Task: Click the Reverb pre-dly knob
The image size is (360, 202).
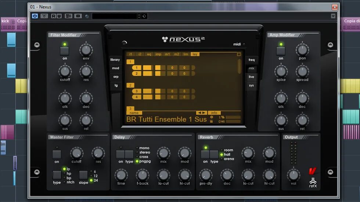Action: 206,175
